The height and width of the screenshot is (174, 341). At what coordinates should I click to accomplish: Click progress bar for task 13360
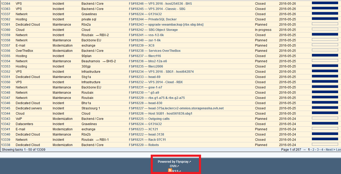(x=325, y=29)
